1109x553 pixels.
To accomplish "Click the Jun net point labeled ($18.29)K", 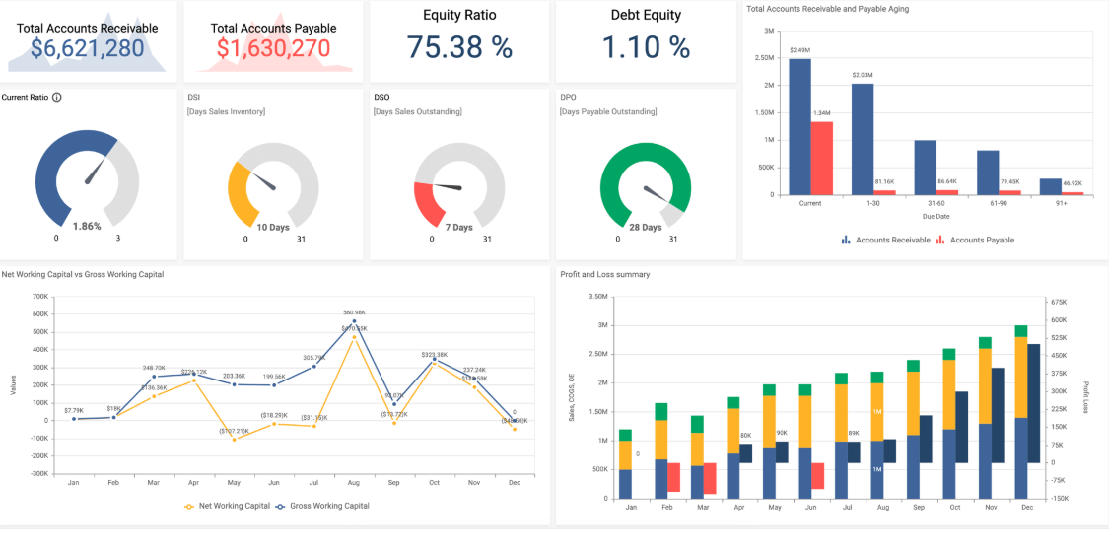I will click(274, 424).
